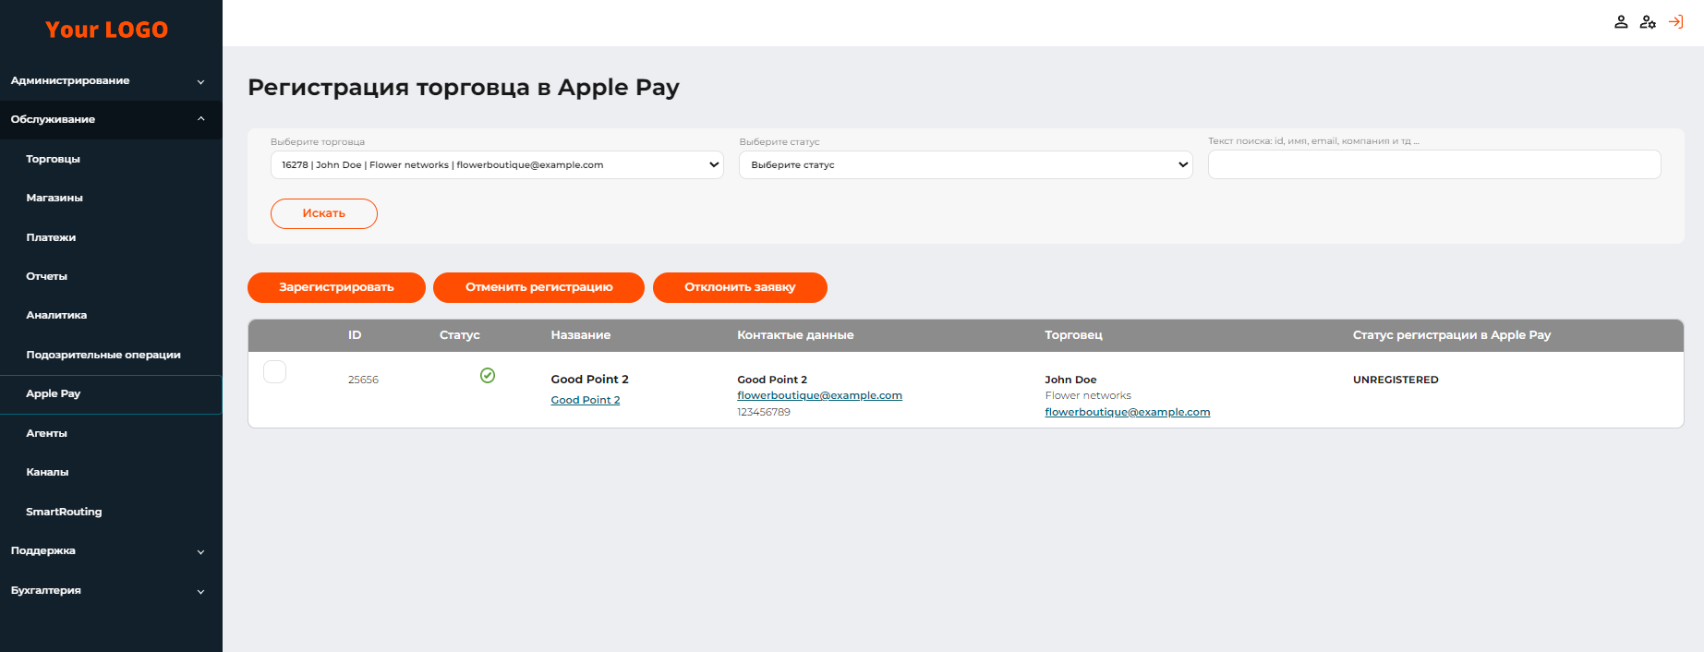Go to Подозрительные операции page
This screenshot has height=652, width=1704.
[103, 355]
